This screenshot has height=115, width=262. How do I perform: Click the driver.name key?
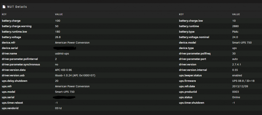click(9, 54)
